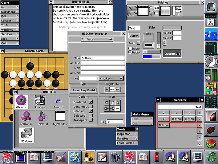
Task: Switch to the Images section icon
Action: (x=40, y=101)
